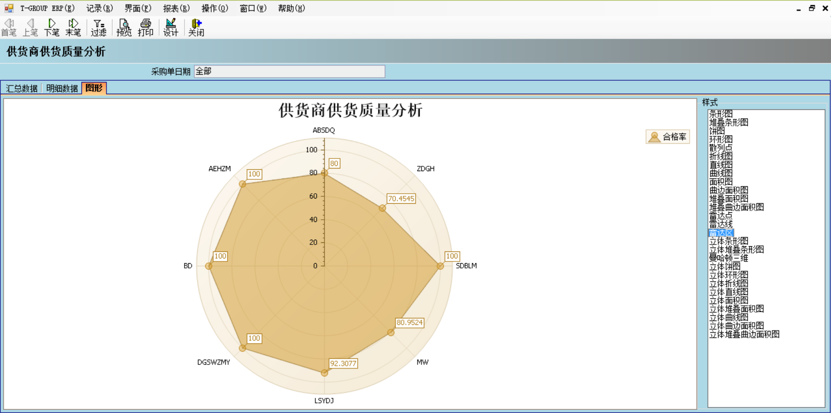
Task: Open report design (设计) tool
Action: coord(171,27)
